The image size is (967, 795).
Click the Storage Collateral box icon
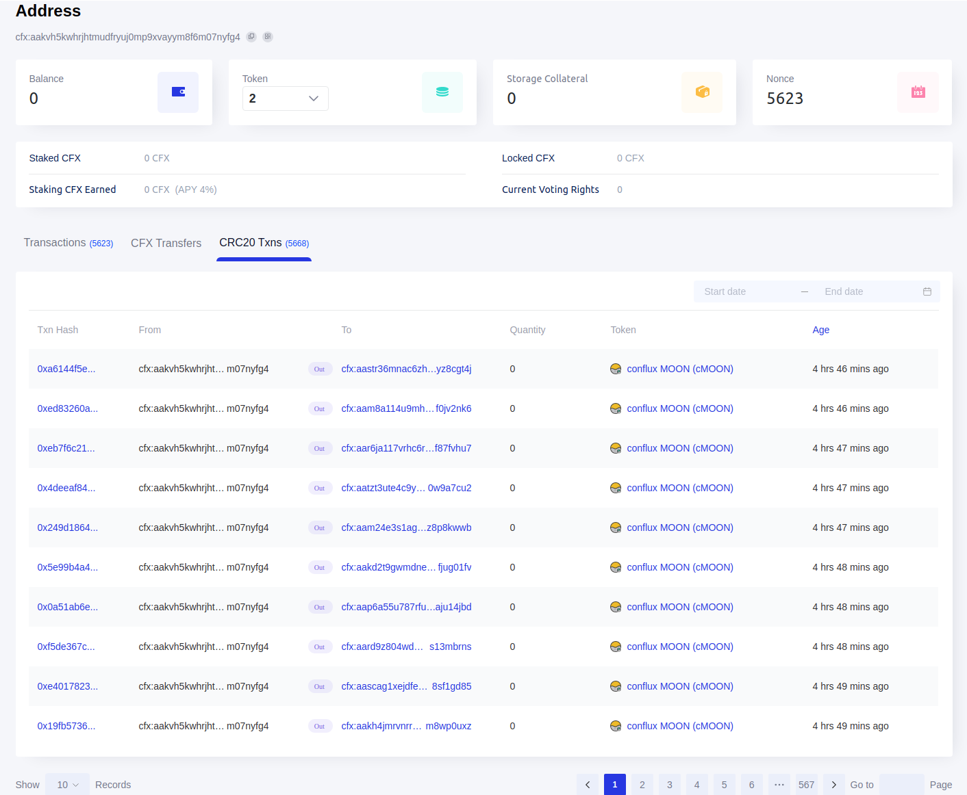tap(702, 92)
